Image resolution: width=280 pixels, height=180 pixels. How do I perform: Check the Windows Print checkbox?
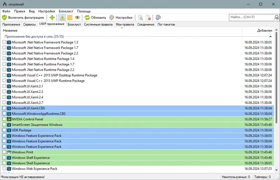[4, 152]
